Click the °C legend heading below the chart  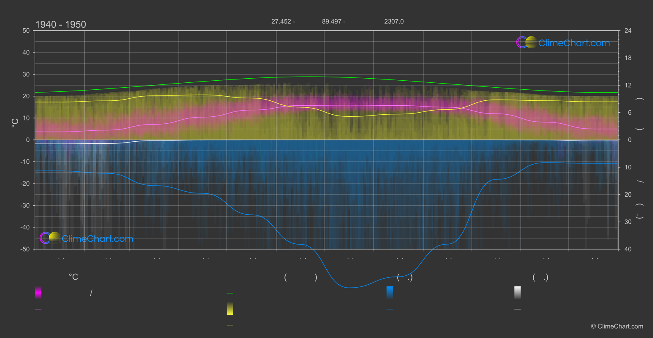(73, 277)
